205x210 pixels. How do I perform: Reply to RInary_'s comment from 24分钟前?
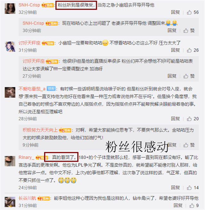[175, 188]
